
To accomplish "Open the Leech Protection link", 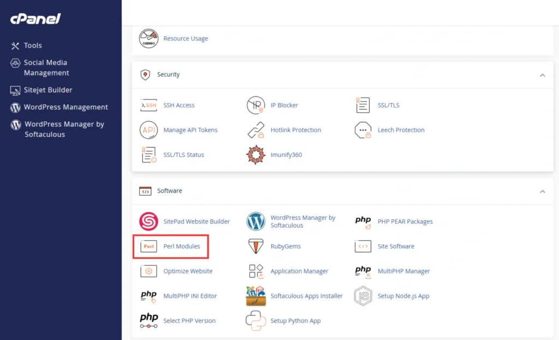I will point(401,130).
